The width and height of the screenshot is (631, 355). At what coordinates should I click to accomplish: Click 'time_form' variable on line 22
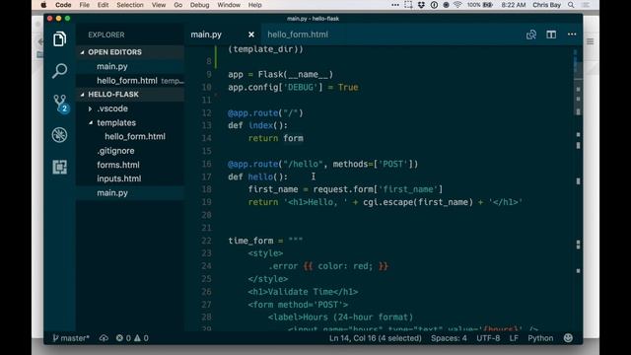click(x=250, y=241)
